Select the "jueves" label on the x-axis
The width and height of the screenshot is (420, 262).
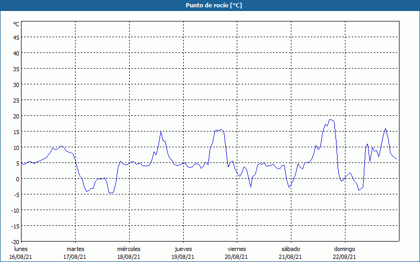183,249
